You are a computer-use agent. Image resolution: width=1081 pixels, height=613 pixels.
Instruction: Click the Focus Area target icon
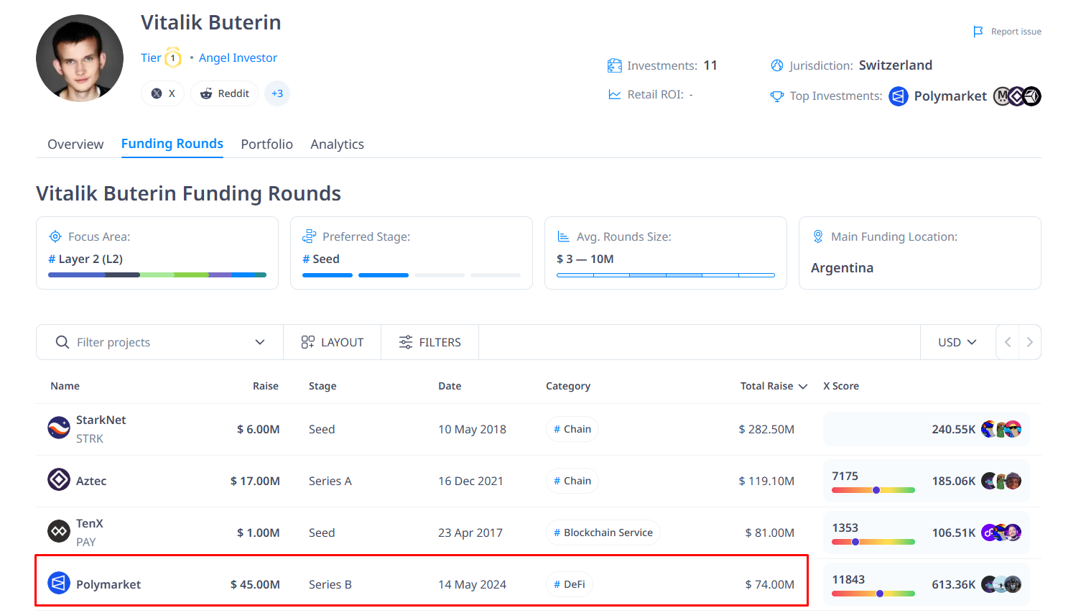coord(55,236)
